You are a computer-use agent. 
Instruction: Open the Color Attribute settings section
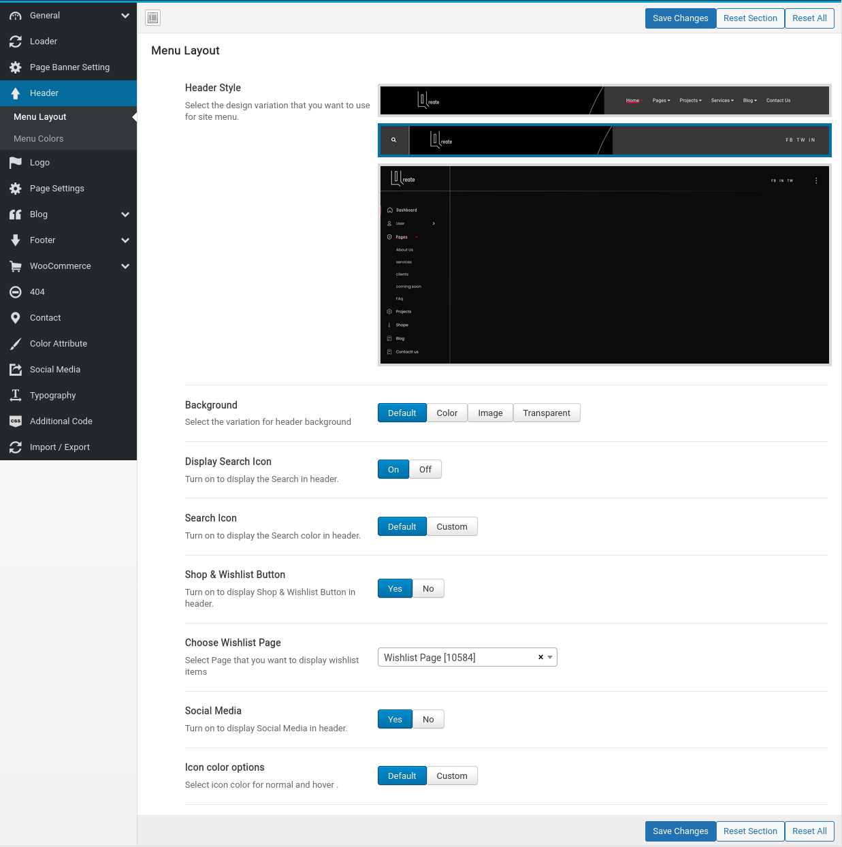point(68,344)
